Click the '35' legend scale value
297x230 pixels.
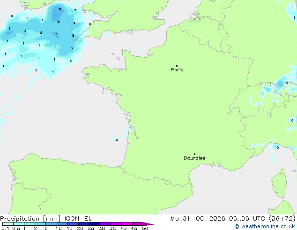pos(112,228)
